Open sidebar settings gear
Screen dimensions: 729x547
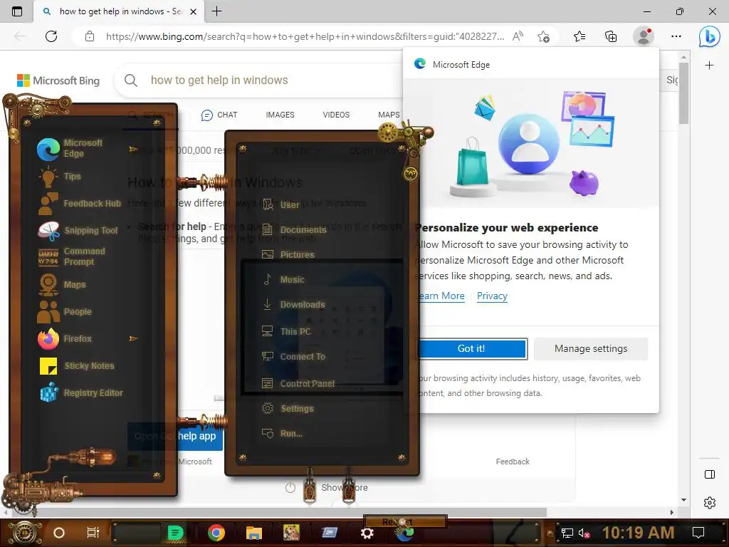(710, 503)
